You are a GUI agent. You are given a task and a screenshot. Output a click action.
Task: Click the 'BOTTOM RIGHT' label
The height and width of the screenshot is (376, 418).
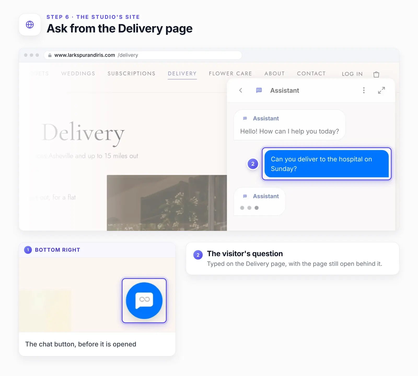[57, 250]
